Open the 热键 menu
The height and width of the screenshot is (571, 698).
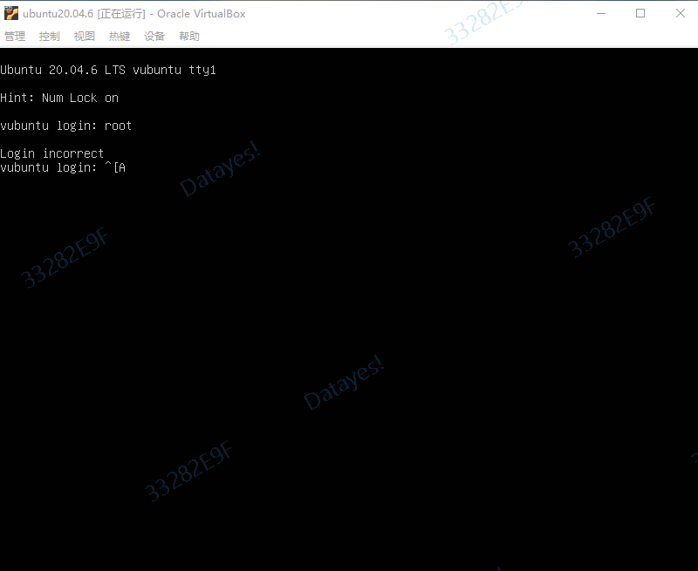coord(120,37)
